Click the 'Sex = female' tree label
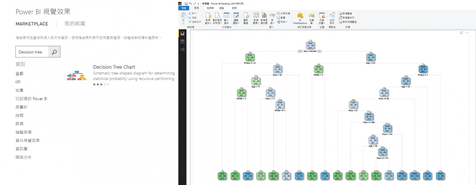The image size is (476, 185). pos(310,51)
